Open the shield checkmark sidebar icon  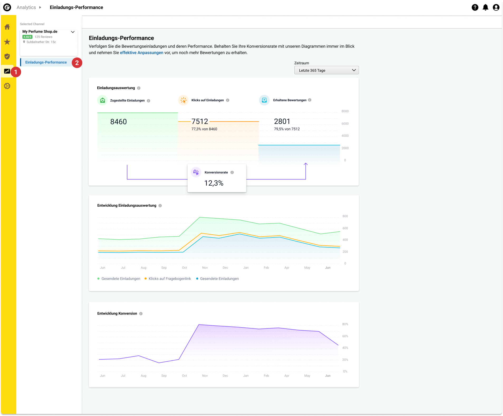pos(7,56)
